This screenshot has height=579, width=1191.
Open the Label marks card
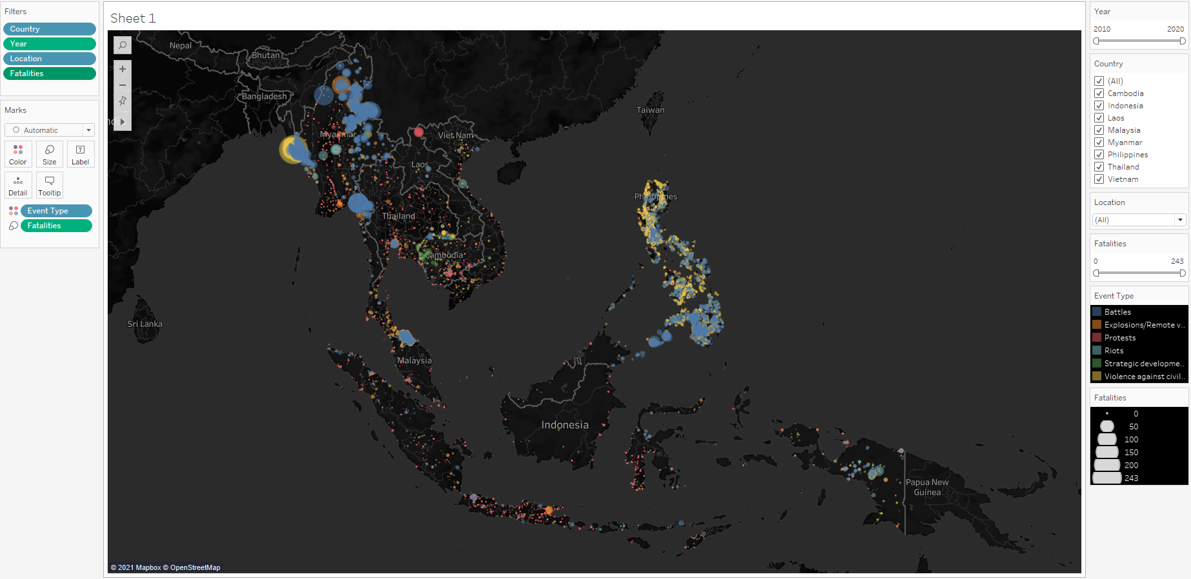[x=81, y=155]
